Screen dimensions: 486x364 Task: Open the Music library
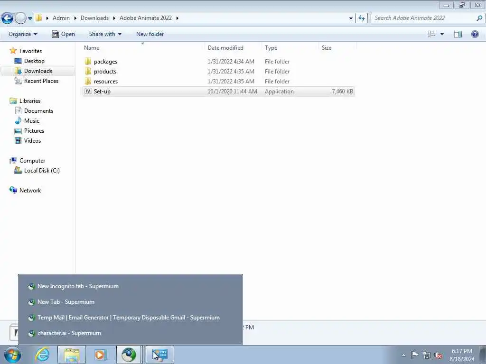(32, 121)
